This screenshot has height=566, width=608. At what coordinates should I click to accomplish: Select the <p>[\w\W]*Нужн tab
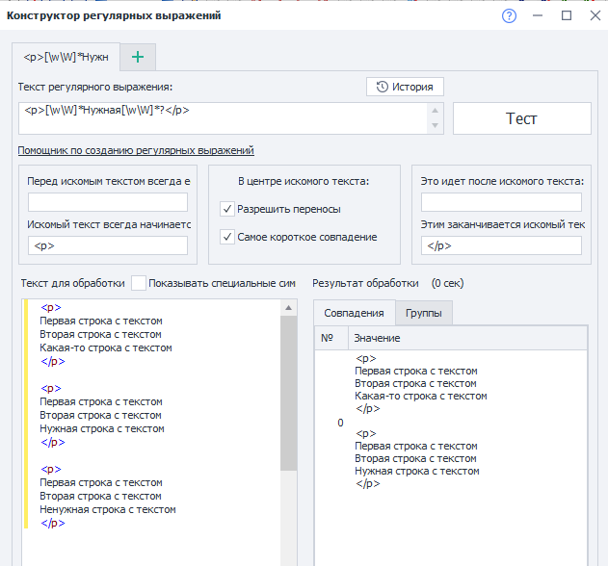coord(66,58)
